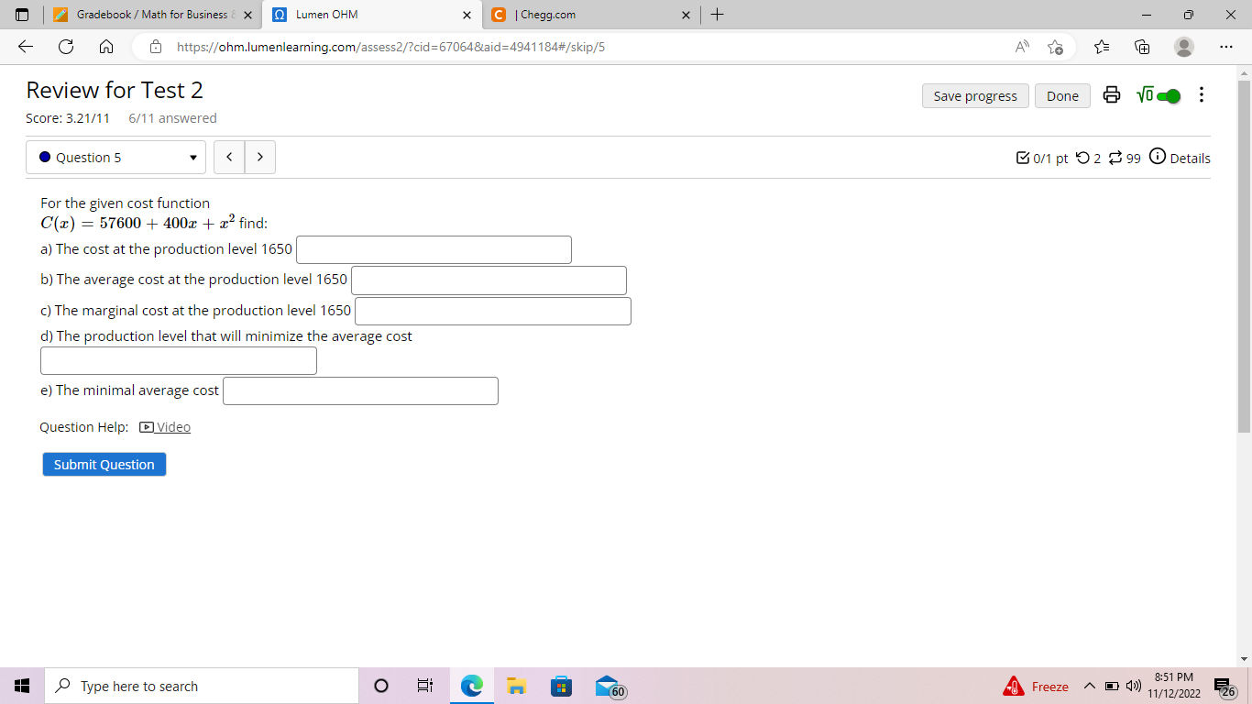Go to next question with right chevron
The image size is (1252, 704).
260,157
